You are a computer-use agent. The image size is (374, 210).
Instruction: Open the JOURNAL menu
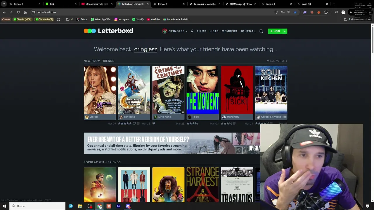[248, 31]
